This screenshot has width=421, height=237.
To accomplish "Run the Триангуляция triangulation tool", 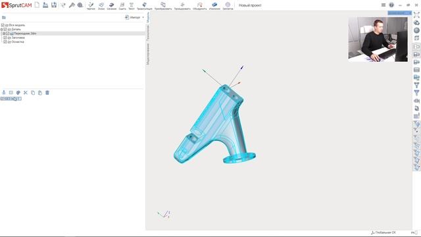I will click(x=145, y=6).
